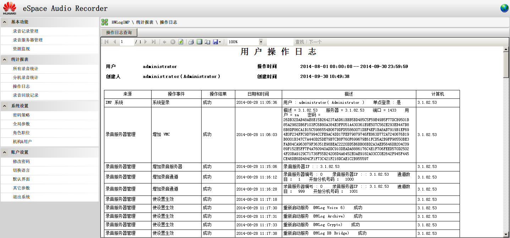Collapse the 账户设置 section

[5, 152]
